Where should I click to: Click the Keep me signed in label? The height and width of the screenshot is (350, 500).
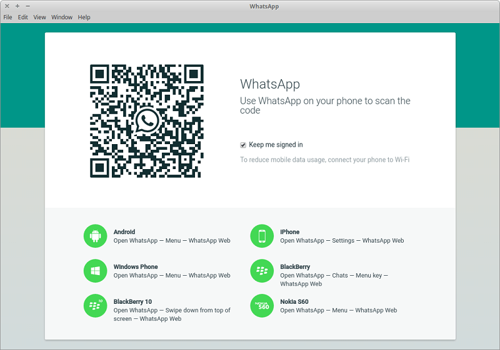point(276,145)
